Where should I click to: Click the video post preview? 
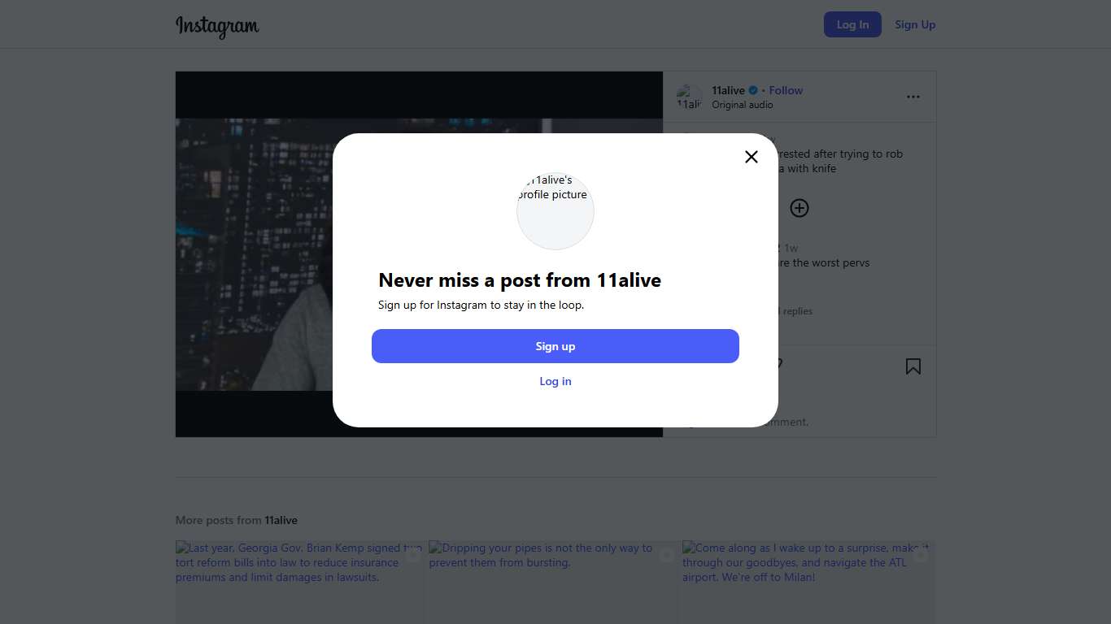254,253
